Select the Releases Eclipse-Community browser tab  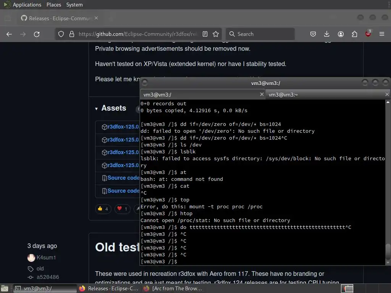[59, 18]
